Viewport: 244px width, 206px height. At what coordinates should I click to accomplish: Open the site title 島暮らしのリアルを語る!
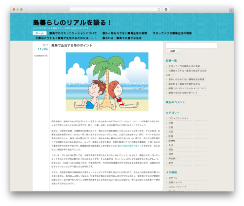(72, 22)
